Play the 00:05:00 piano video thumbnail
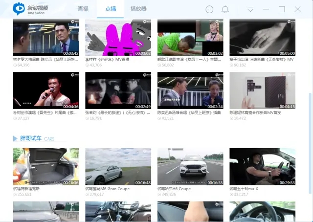 pos(262,37)
